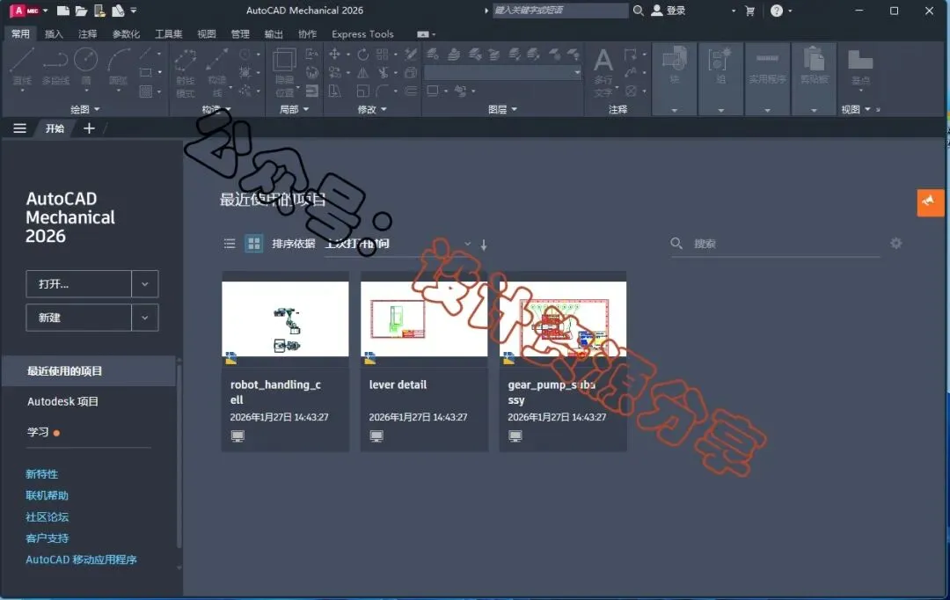Open the gear settings icon for recent items
The height and width of the screenshot is (600, 950).
coord(896,243)
